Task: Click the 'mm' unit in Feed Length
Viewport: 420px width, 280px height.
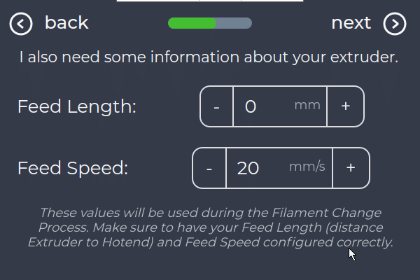Action: coord(307,105)
